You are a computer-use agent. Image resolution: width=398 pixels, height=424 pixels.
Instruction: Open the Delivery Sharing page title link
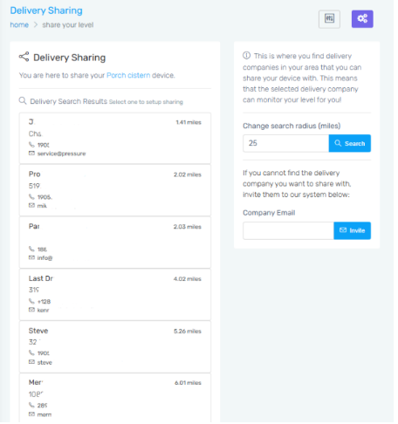pyautogui.click(x=46, y=10)
